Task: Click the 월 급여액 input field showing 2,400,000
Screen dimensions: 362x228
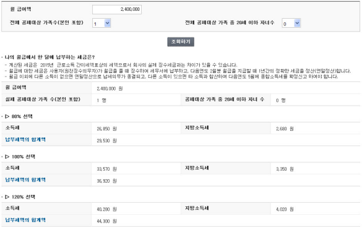Action: [x=117, y=10]
